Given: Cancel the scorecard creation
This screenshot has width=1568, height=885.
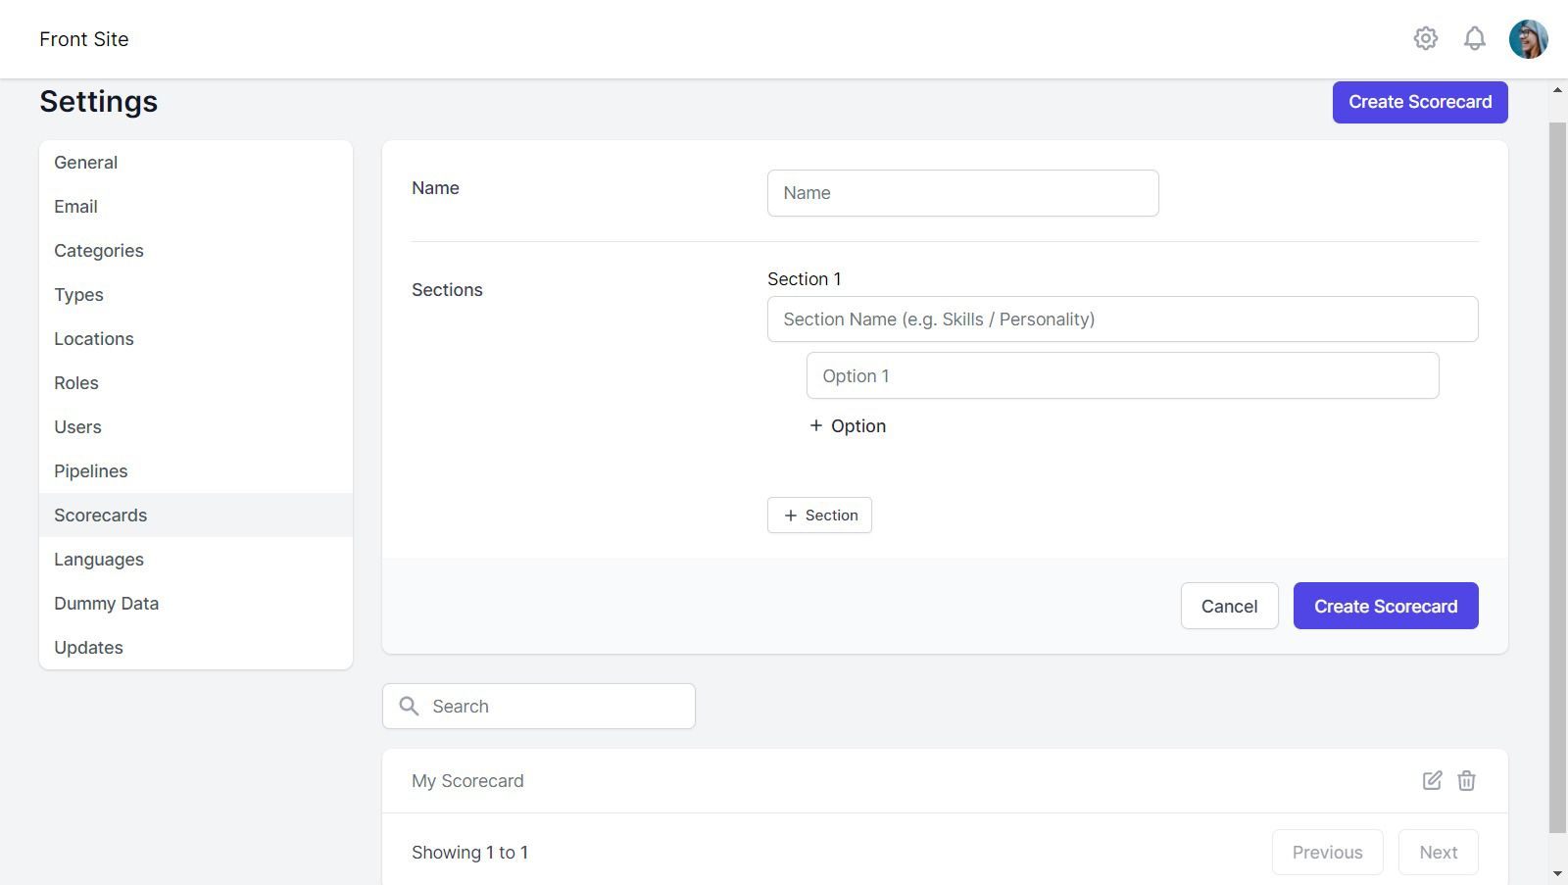Looking at the screenshot, I should 1229,606.
